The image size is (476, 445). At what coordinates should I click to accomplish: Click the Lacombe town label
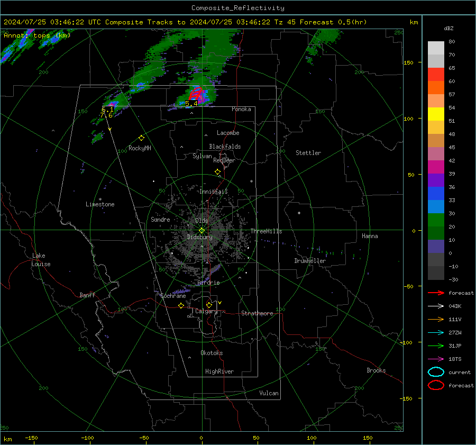point(228,133)
